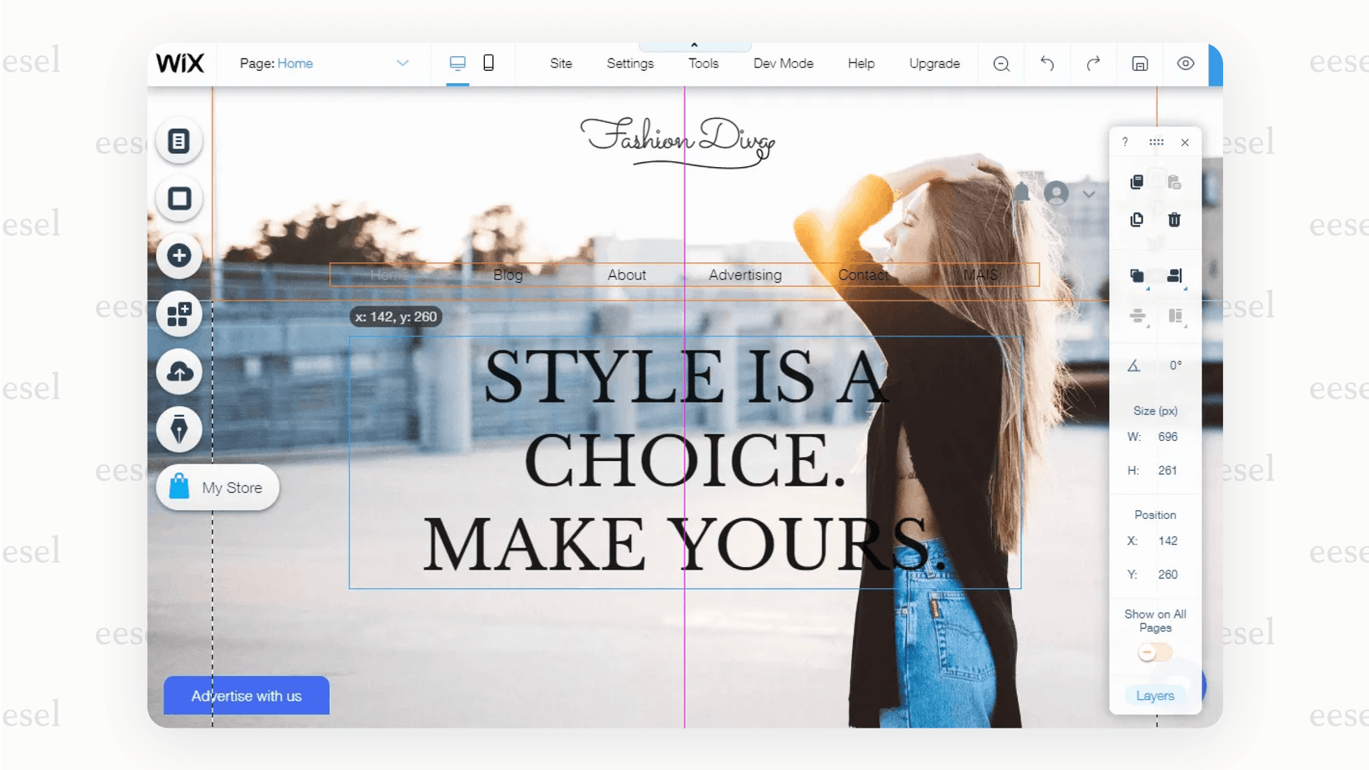This screenshot has width=1369, height=770.
Task: Open the Menus & Pages panel
Action: [178, 140]
